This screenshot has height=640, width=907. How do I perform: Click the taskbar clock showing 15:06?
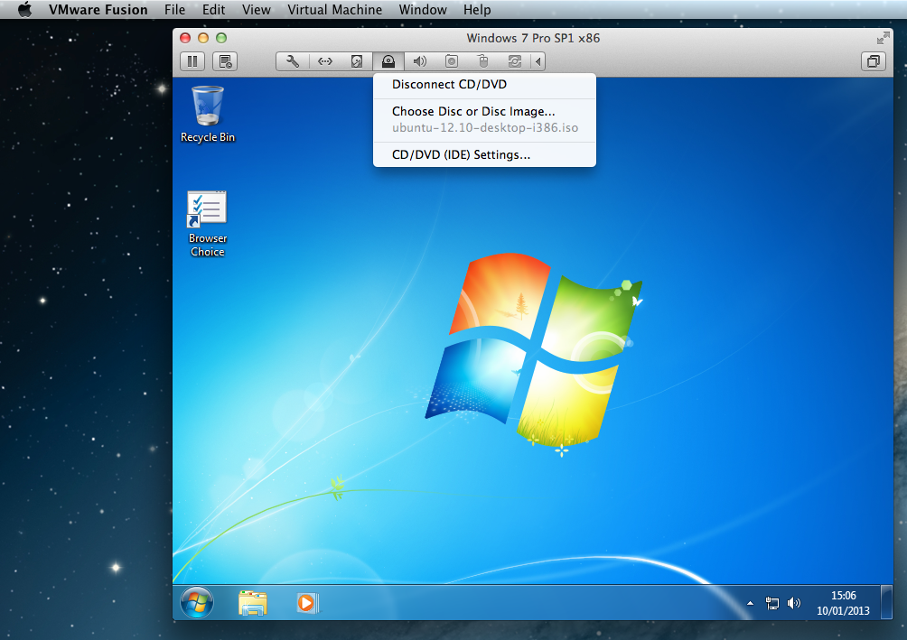[842, 603]
